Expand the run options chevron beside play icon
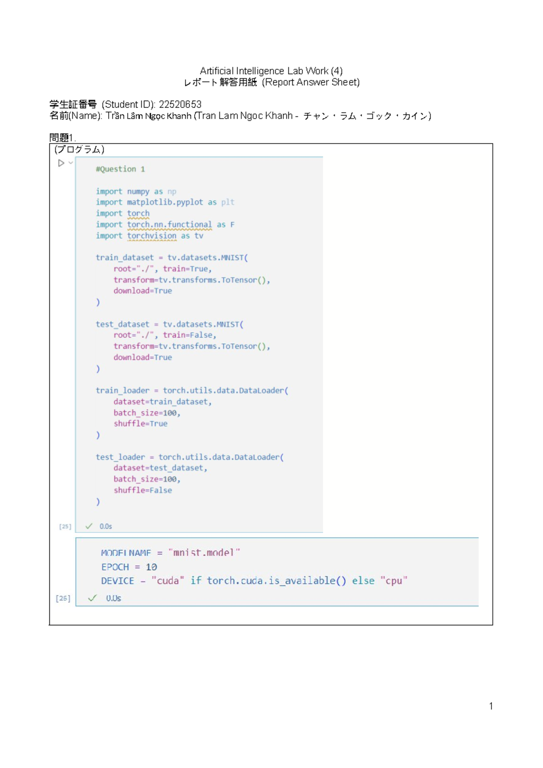The width and height of the screenshot is (543, 768). click(x=71, y=163)
